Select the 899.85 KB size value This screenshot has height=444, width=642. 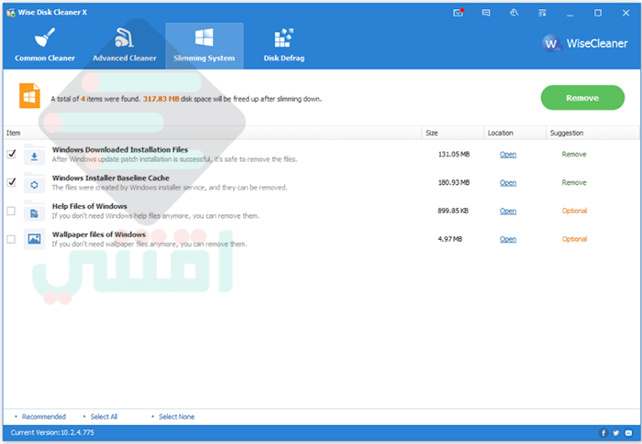pos(453,211)
